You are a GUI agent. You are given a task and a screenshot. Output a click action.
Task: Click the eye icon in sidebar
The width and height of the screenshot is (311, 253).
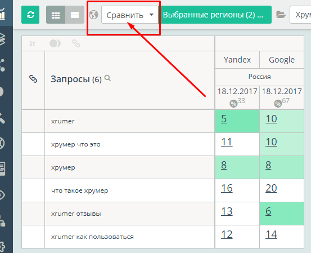tap(2, 195)
